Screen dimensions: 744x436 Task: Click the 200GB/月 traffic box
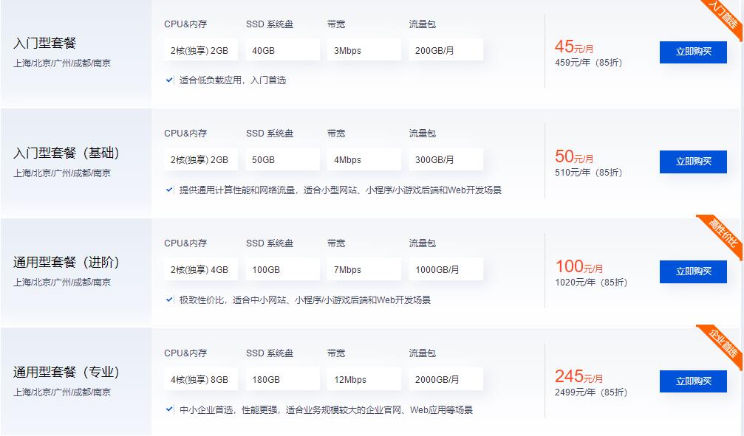[446, 50]
